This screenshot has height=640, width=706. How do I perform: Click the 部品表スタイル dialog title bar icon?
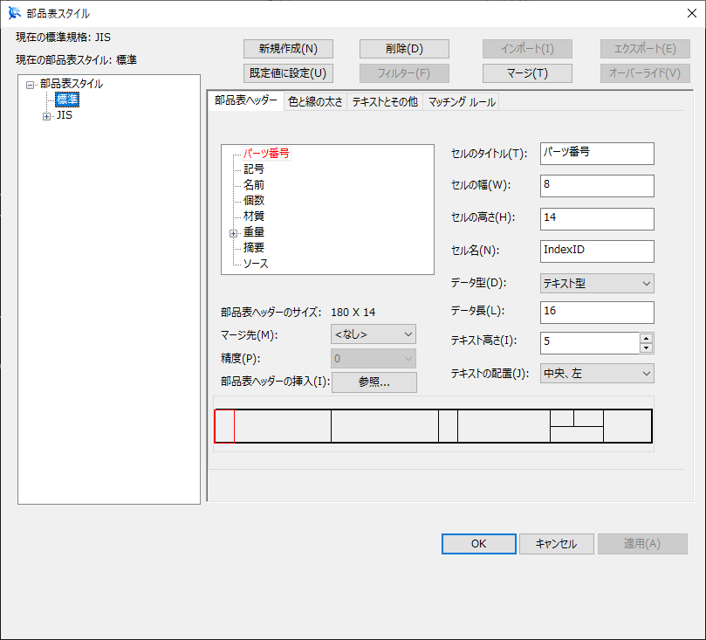(x=14, y=13)
